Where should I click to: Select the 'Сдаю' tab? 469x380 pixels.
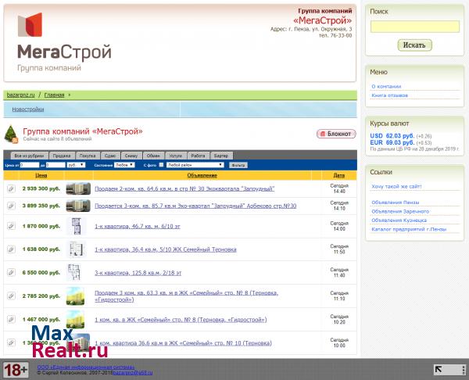click(110, 156)
